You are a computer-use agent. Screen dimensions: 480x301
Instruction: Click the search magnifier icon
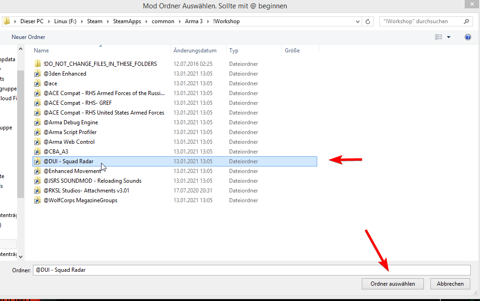(x=466, y=21)
